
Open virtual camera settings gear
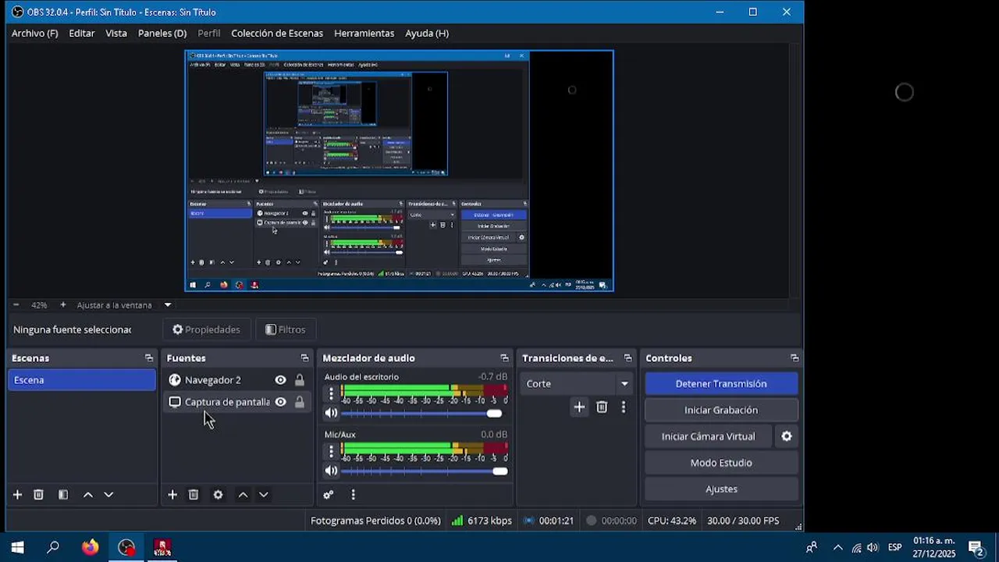[787, 436]
